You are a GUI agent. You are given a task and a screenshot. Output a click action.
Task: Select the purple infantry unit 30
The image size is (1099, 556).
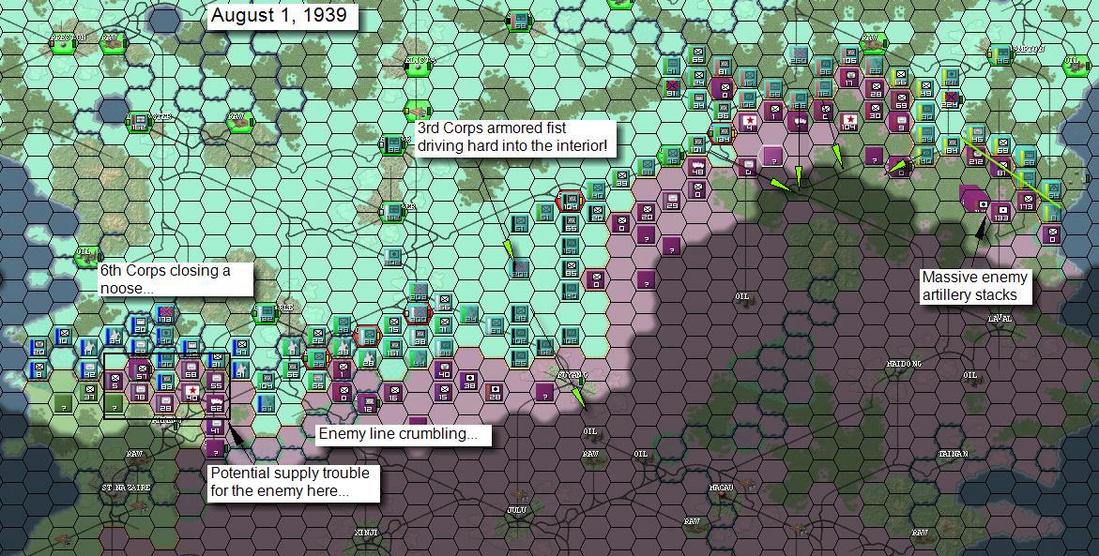pyautogui.click(x=874, y=112)
